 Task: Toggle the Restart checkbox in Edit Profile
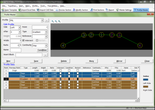37,40
